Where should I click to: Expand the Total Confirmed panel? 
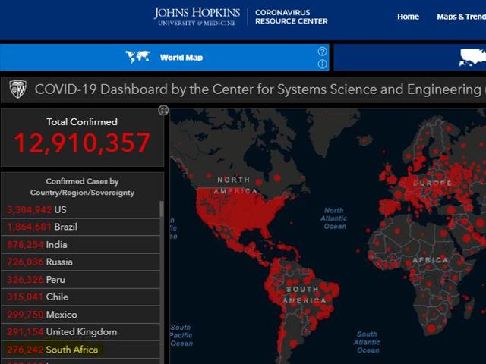[163, 110]
